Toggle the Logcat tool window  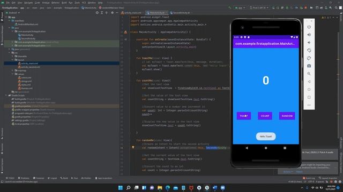click(53, 178)
